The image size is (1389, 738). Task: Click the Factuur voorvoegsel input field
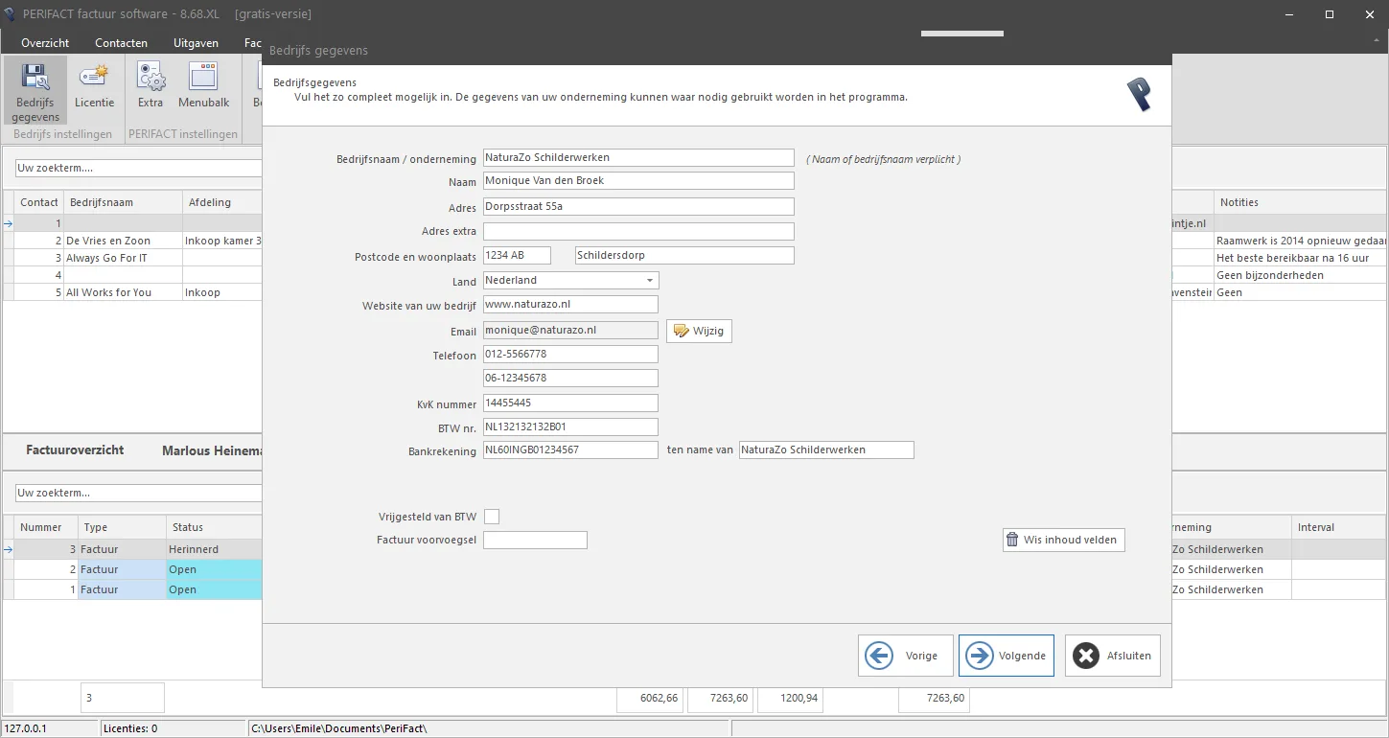[x=535, y=541]
